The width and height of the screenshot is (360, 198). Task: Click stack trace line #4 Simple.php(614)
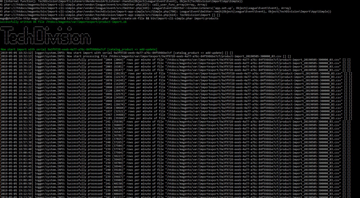110,15
